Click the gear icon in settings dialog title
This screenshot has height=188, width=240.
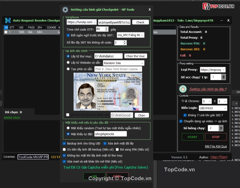65,10
